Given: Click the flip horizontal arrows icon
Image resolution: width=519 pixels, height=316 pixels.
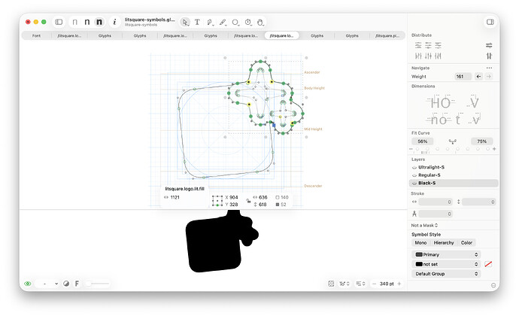Looking at the screenshot, I should coord(489,45).
